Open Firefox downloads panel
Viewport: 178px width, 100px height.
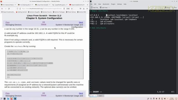[x=84, y=9]
